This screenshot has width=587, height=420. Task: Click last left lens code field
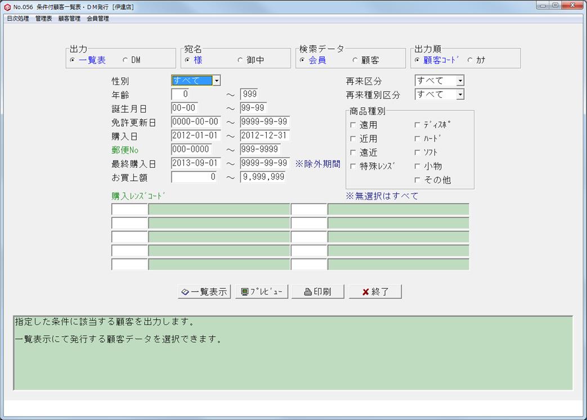(129, 265)
